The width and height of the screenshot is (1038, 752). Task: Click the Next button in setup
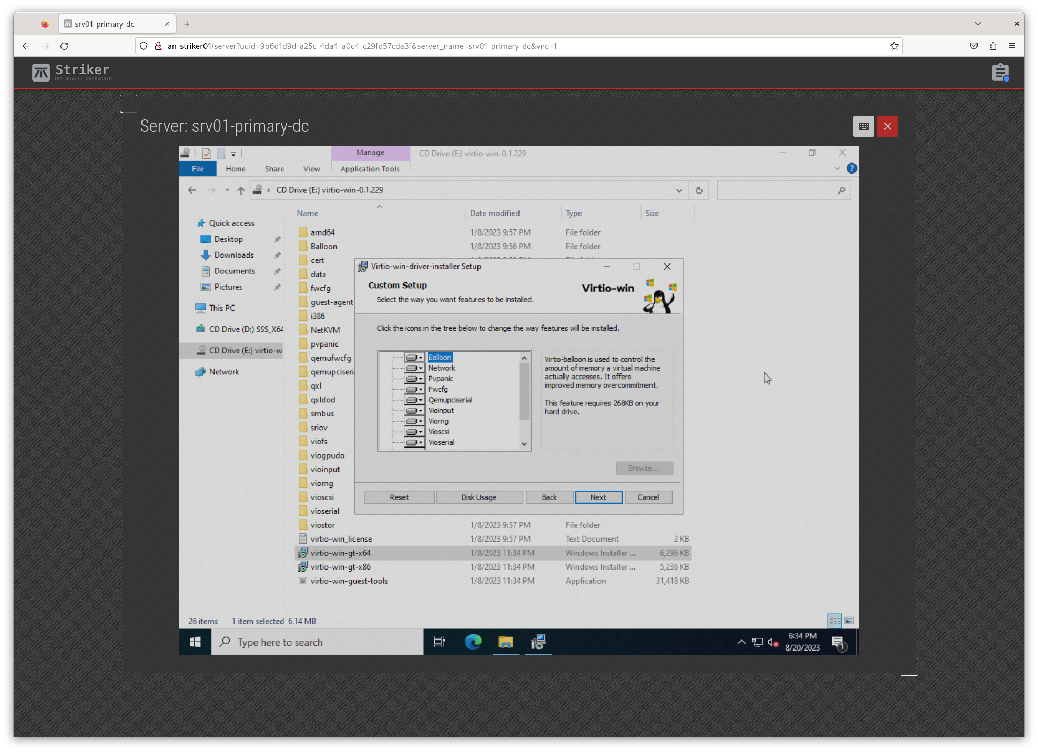click(598, 497)
